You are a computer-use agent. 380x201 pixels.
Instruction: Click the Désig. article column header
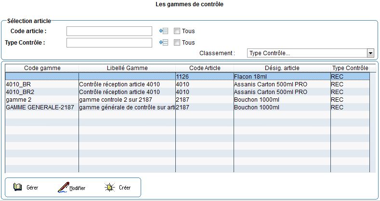(x=282, y=68)
